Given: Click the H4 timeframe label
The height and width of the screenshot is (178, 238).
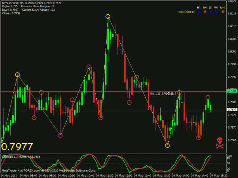Looking at the screenshot, I should [205, 8].
